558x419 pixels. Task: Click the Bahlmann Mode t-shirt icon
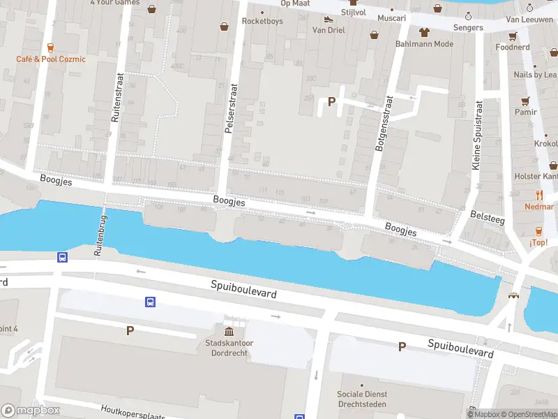click(424, 32)
